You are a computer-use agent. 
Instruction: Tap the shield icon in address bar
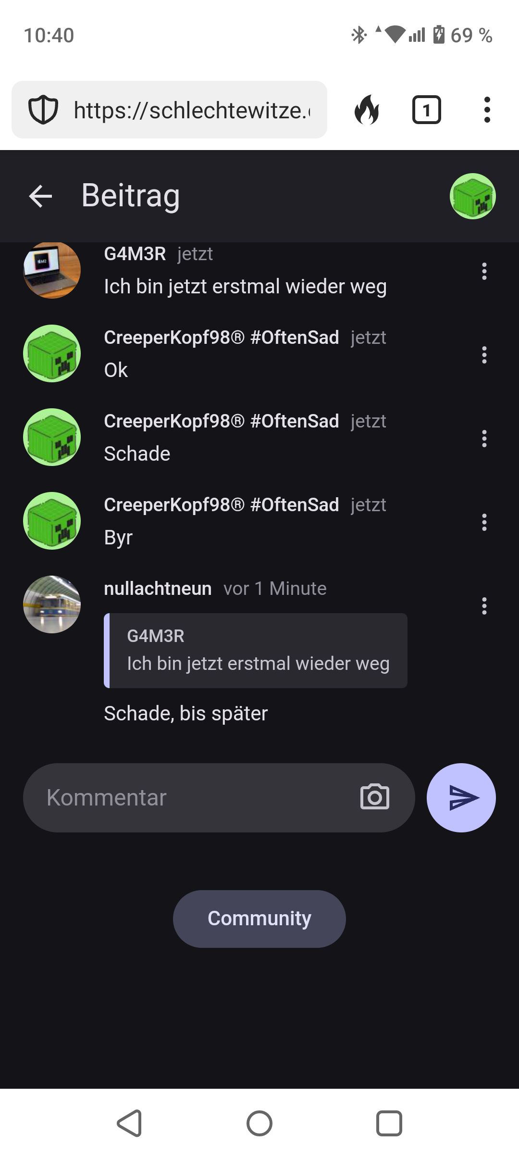43,110
